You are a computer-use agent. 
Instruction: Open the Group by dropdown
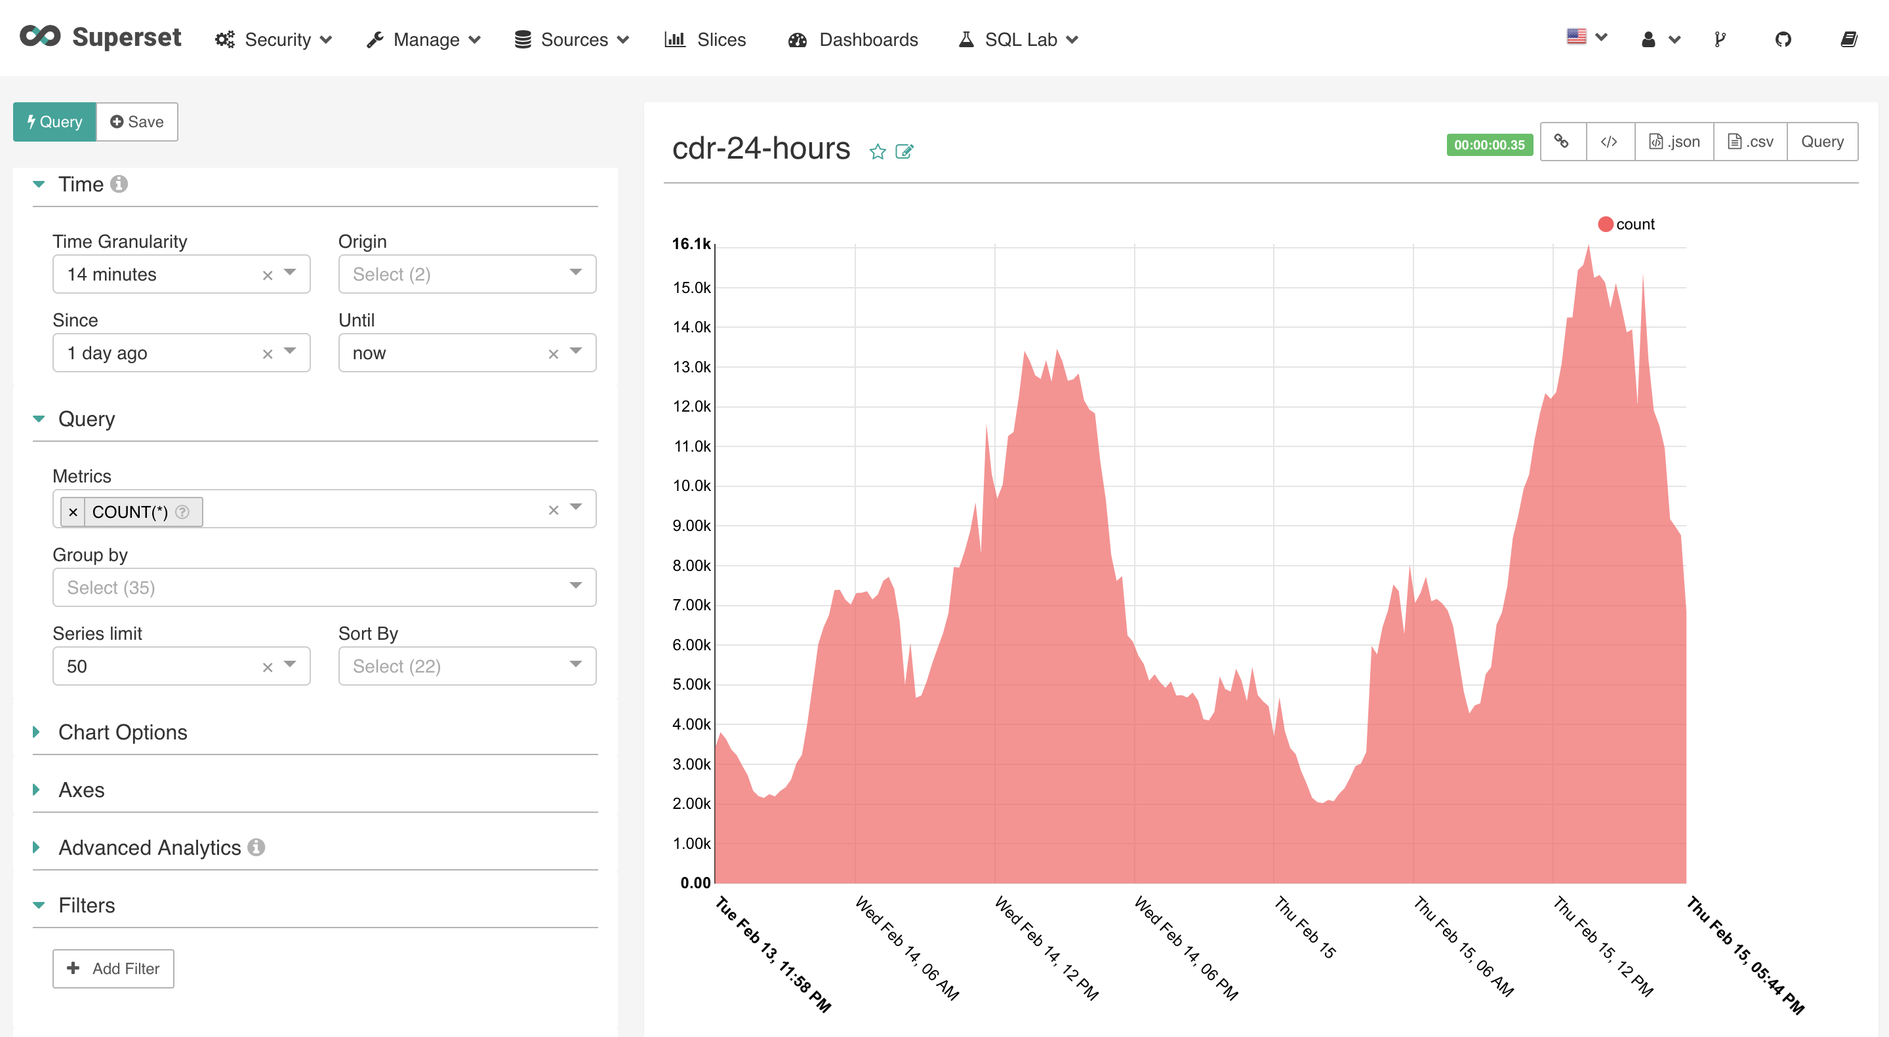[x=323, y=587]
